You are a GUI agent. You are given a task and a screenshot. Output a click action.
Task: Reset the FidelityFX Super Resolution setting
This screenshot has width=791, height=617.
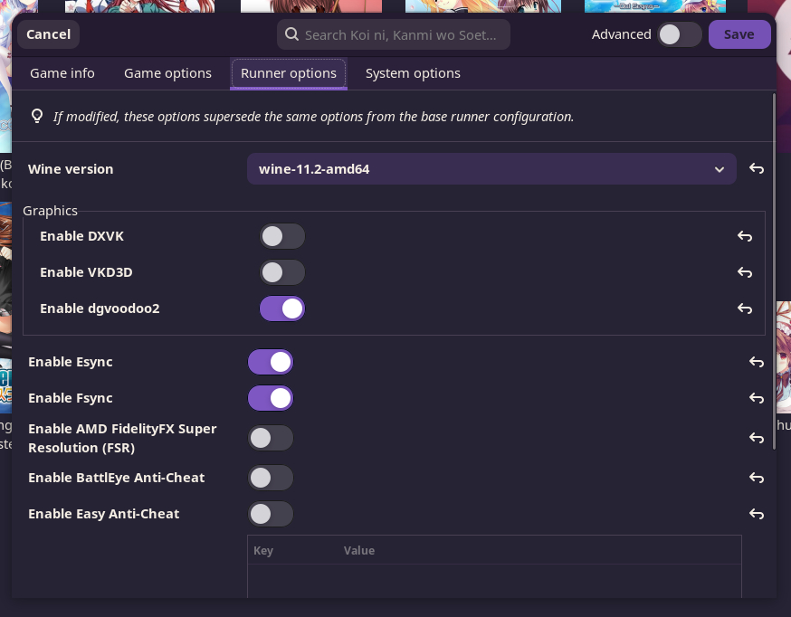pyautogui.click(x=757, y=438)
